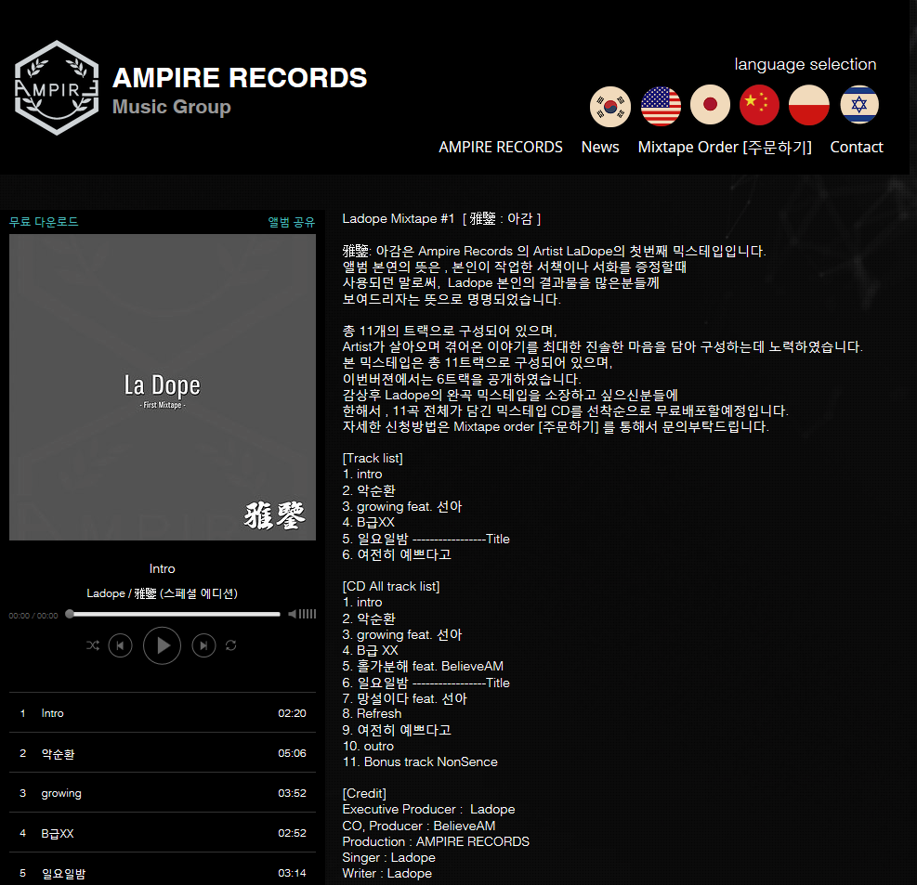Toggle shuffle playback mode

point(93,645)
